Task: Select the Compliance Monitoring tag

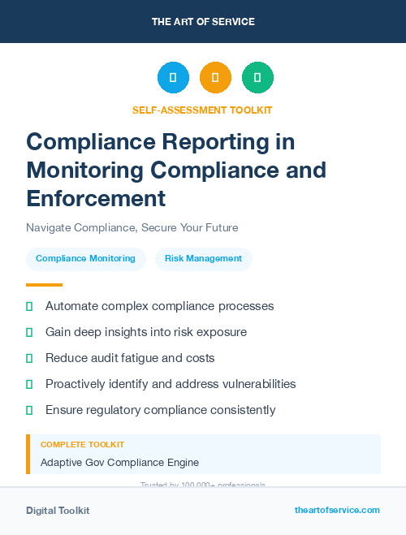Action: click(86, 259)
